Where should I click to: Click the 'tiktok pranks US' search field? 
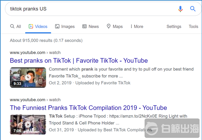point(88,9)
